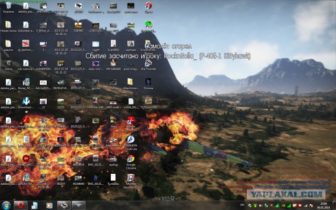Open Windows Media Player from taskbar
Viewport: 336px width, 210px height.
[x=49, y=205]
